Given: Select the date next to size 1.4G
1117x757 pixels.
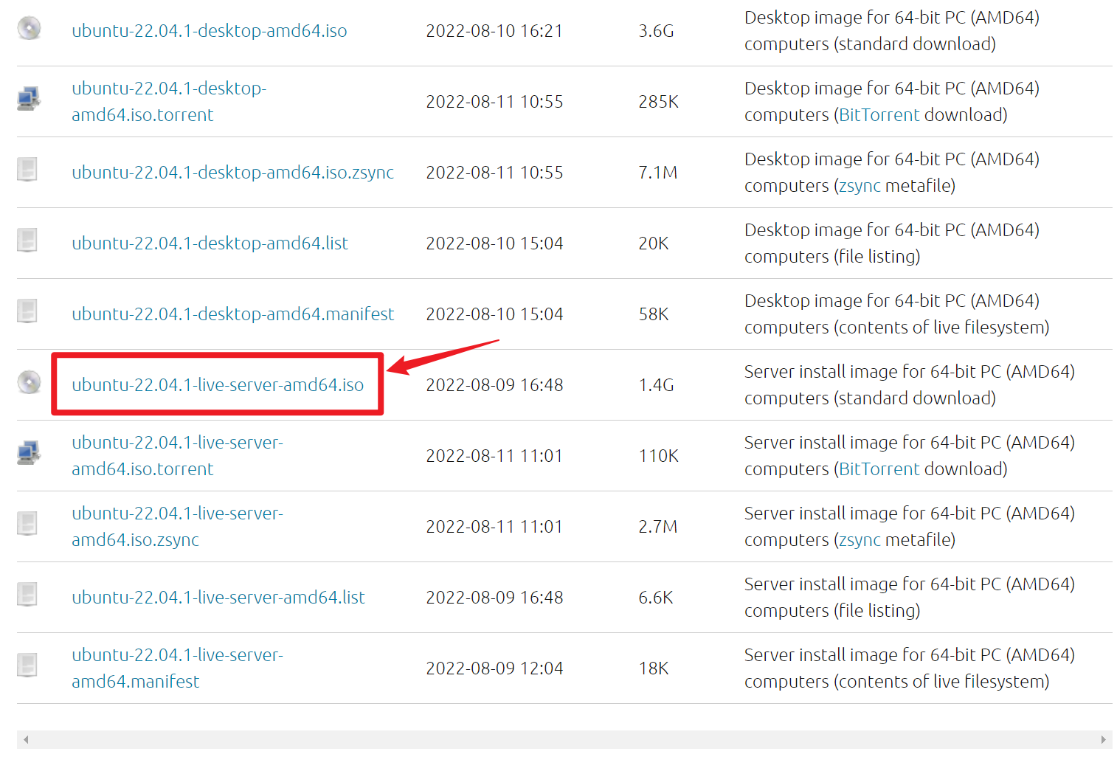Looking at the screenshot, I should (x=494, y=385).
